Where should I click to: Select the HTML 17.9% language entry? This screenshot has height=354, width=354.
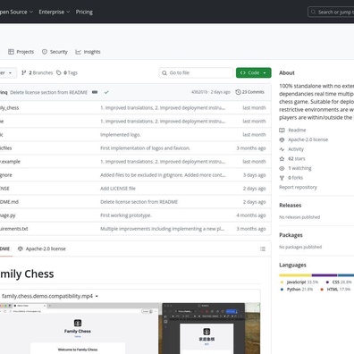335,290
